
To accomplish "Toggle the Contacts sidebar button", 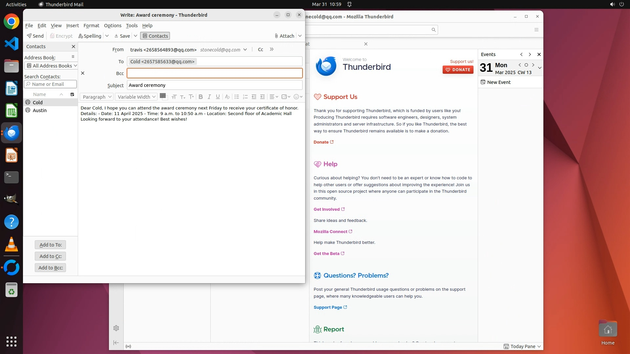I will click(x=155, y=36).
